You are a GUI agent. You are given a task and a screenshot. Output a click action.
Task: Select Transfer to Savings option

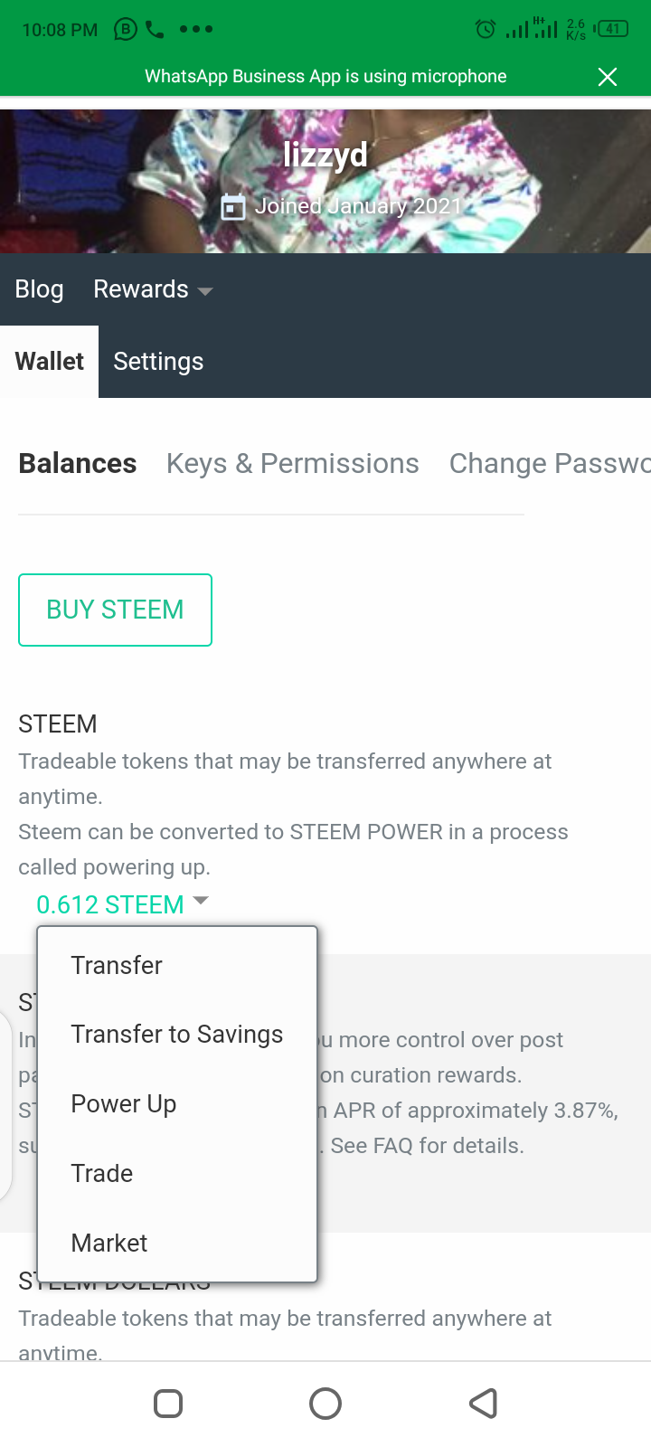tap(177, 1035)
